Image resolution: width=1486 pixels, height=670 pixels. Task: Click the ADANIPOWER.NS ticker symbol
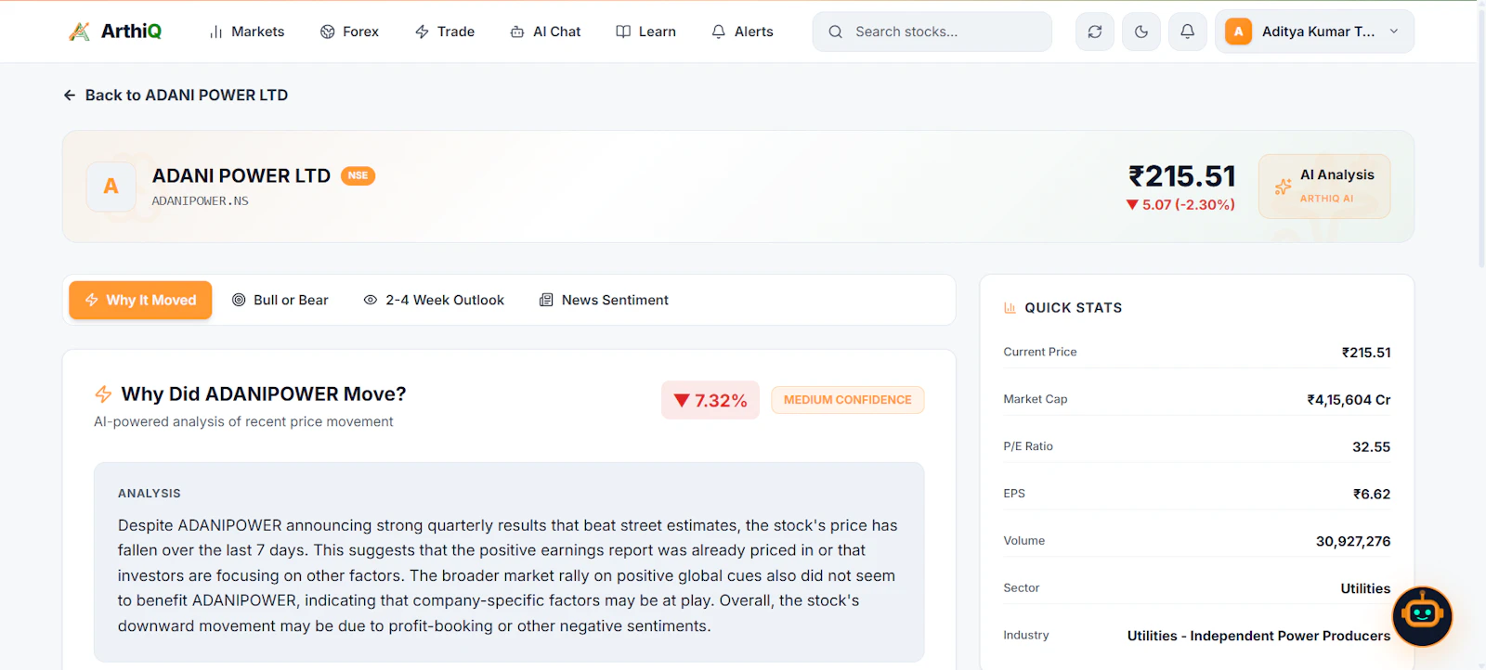tap(201, 200)
